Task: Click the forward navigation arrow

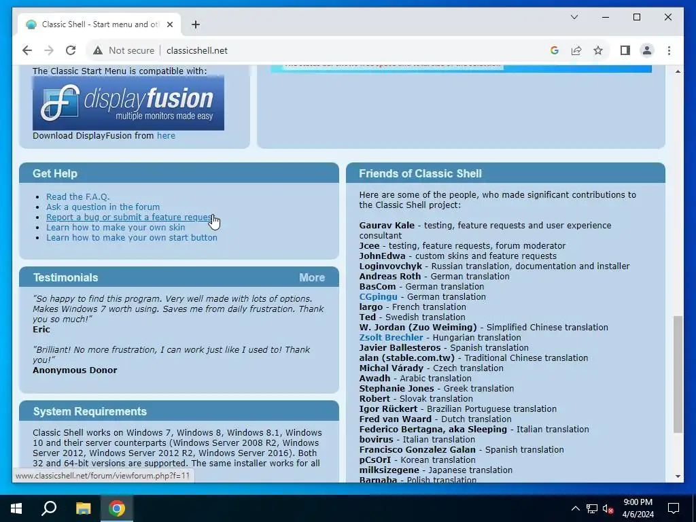Action: coord(49,50)
